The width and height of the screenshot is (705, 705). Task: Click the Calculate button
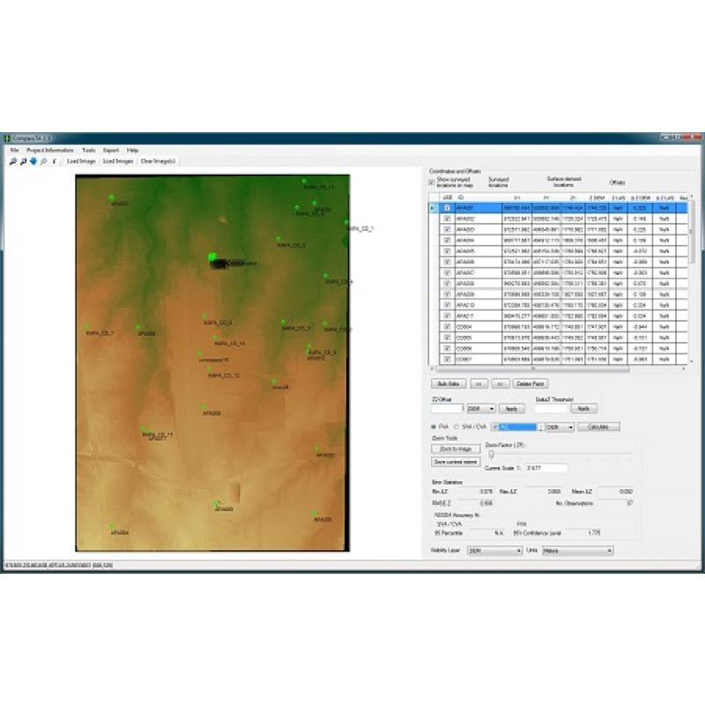598,427
